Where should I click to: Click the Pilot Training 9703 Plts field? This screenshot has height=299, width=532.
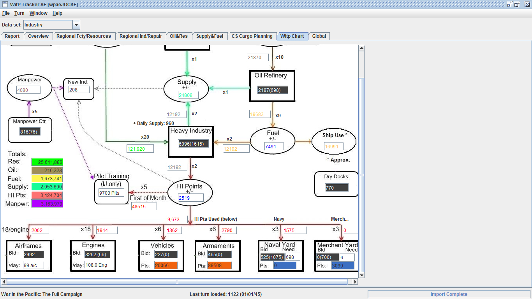(112, 193)
